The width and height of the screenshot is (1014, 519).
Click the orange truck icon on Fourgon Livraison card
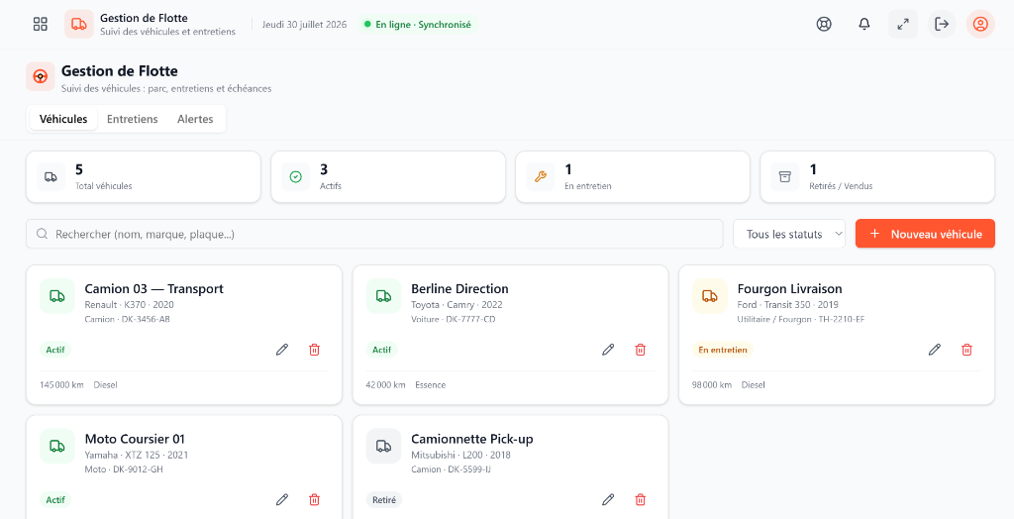point(709,296)
